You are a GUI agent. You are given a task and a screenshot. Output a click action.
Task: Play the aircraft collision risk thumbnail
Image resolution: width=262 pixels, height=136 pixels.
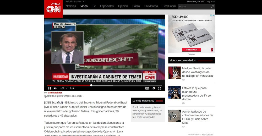click(174, 116)
